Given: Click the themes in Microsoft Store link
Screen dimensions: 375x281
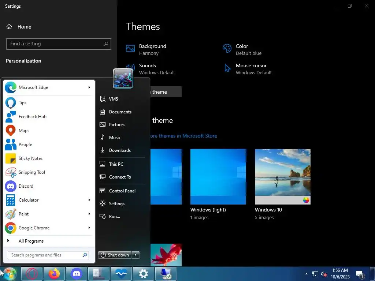Looking at the screenshot, I should 183,136.
